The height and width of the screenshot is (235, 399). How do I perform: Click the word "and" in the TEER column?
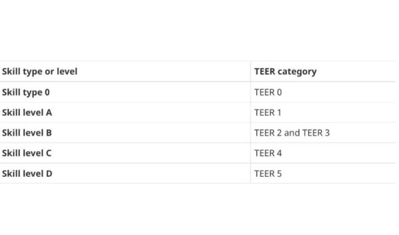(292, 133)
